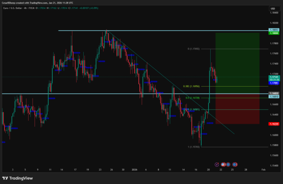
Task: Select the green 1.18000 take-profit price label
Action: tap(274, 33)
